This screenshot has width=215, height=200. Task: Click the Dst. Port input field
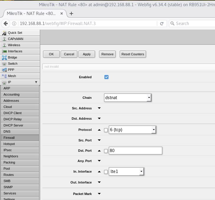click(135, 151)
